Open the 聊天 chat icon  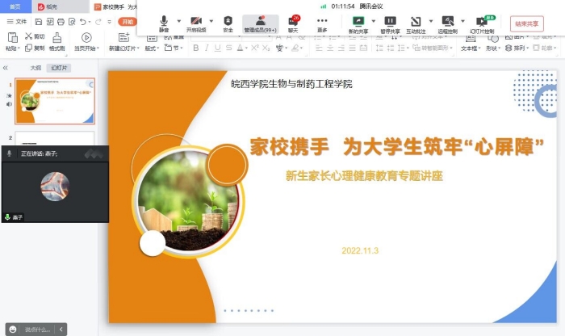[294, 23]
